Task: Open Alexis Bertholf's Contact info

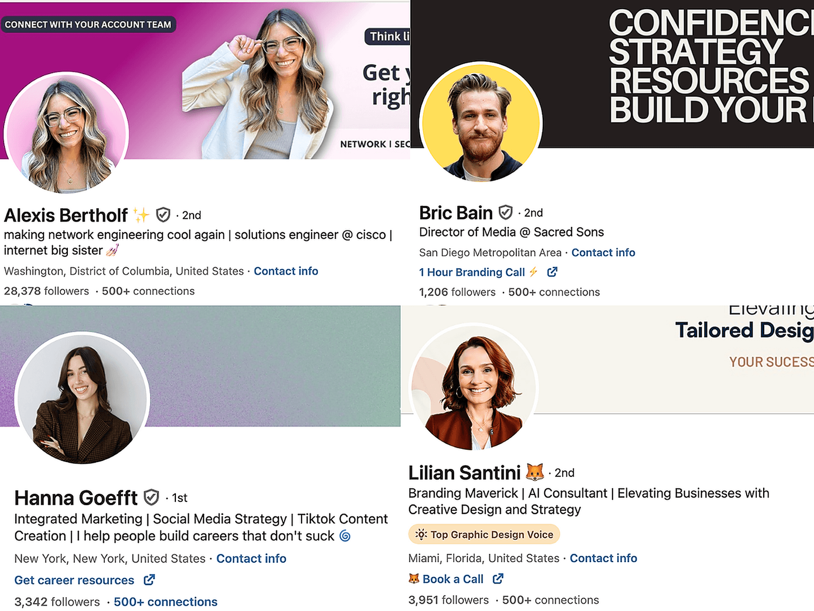Action: point(286,271)
